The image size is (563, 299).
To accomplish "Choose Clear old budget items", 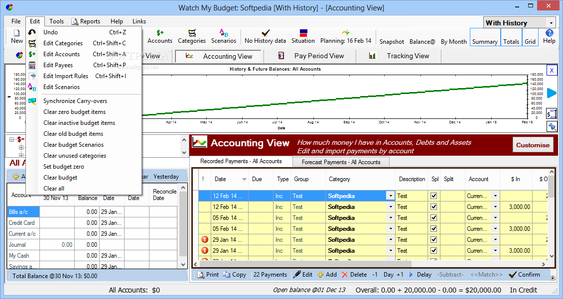I will 84,134.
